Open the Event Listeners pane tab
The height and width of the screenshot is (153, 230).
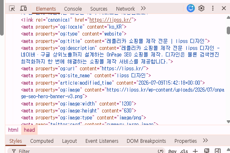[x=102, y=141]
